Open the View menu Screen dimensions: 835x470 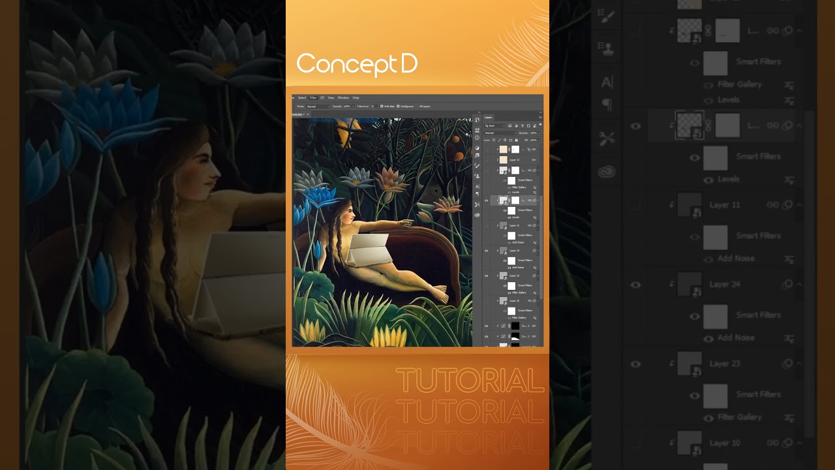(x=331, y=98)
